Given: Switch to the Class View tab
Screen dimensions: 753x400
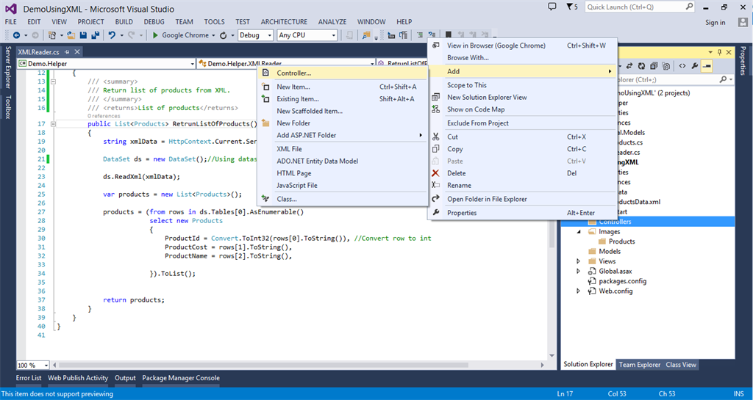Looking at the screenshot, I should pos(680,364).
